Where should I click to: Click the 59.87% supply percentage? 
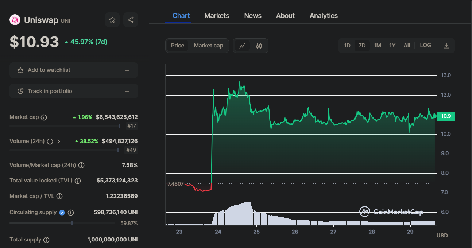pyautogui.click(x=129, y=223)
